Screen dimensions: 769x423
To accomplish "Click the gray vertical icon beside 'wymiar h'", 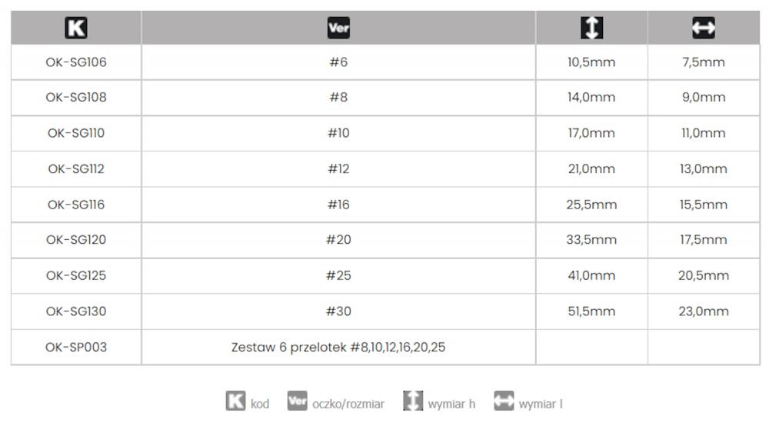I will point(413,401).
